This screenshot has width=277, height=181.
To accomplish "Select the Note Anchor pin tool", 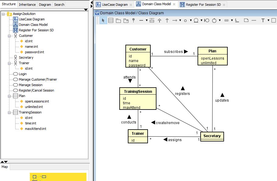I will (134, 20).
